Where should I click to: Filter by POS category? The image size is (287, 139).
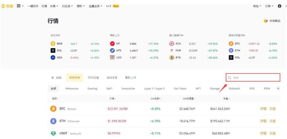tap(252, 88)
